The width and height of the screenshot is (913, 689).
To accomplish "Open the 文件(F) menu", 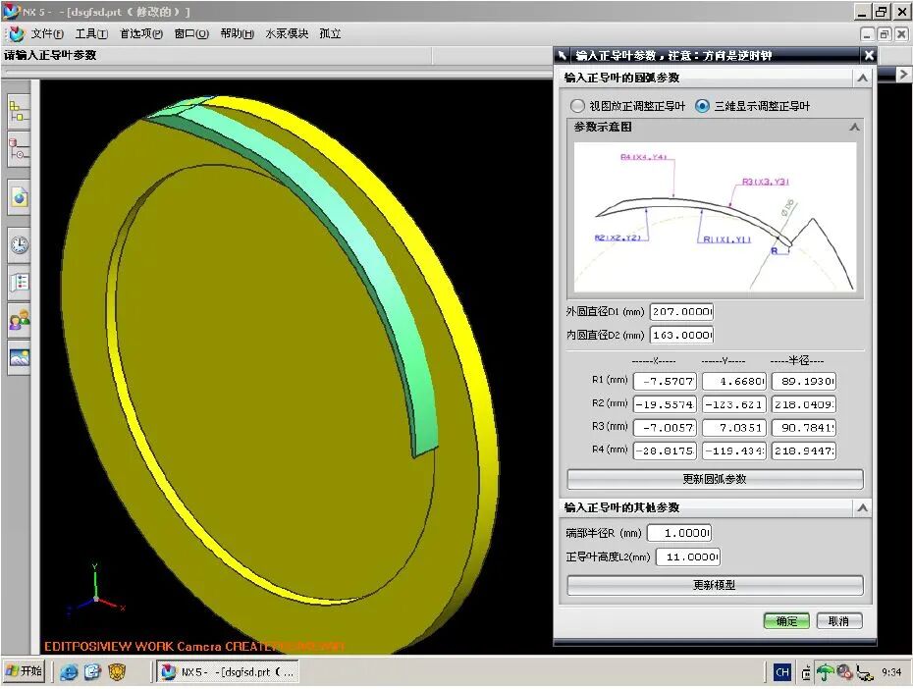I will tap(47, 33).
